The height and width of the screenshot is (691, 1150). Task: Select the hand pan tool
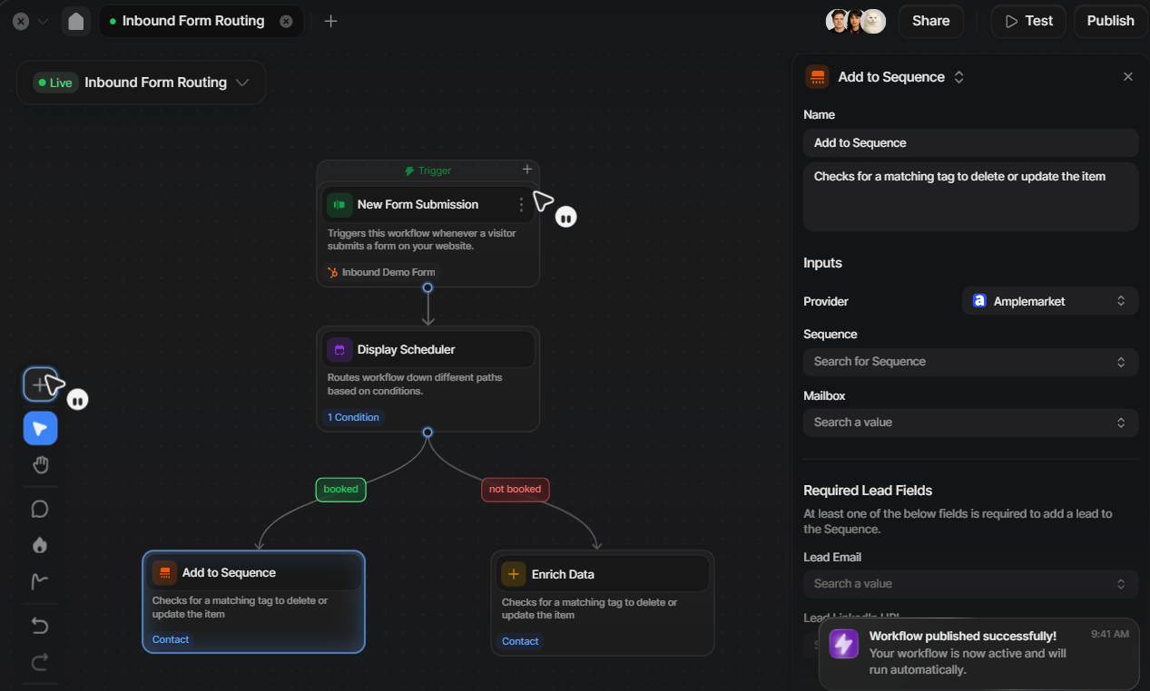click(40, 465)
